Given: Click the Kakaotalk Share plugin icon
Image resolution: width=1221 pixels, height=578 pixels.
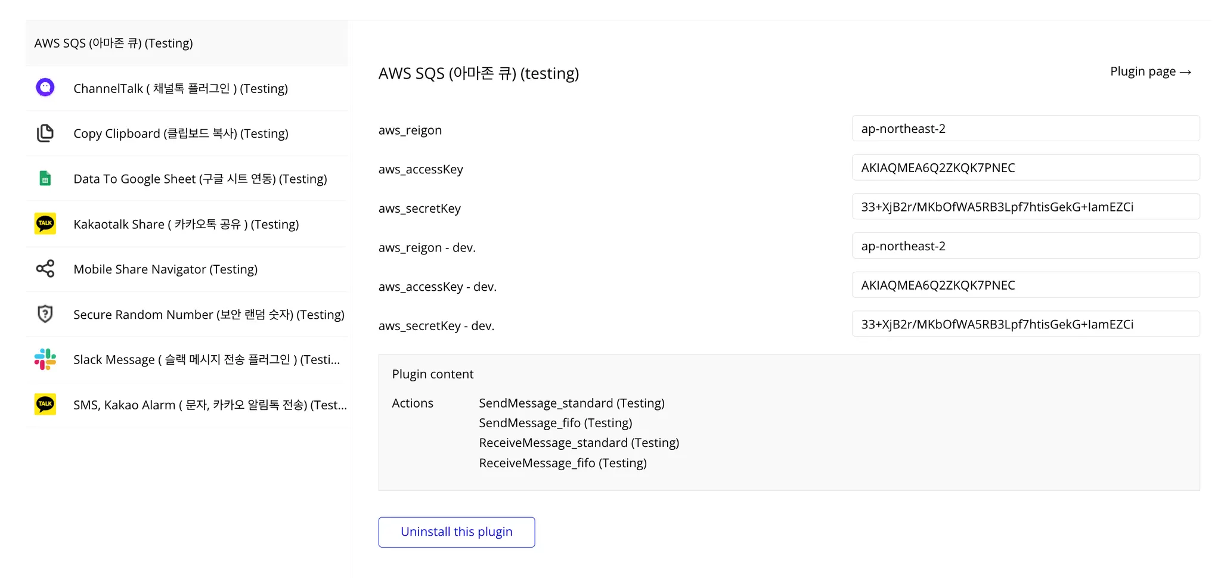Looking at the screenshot, I should point(45,223).
